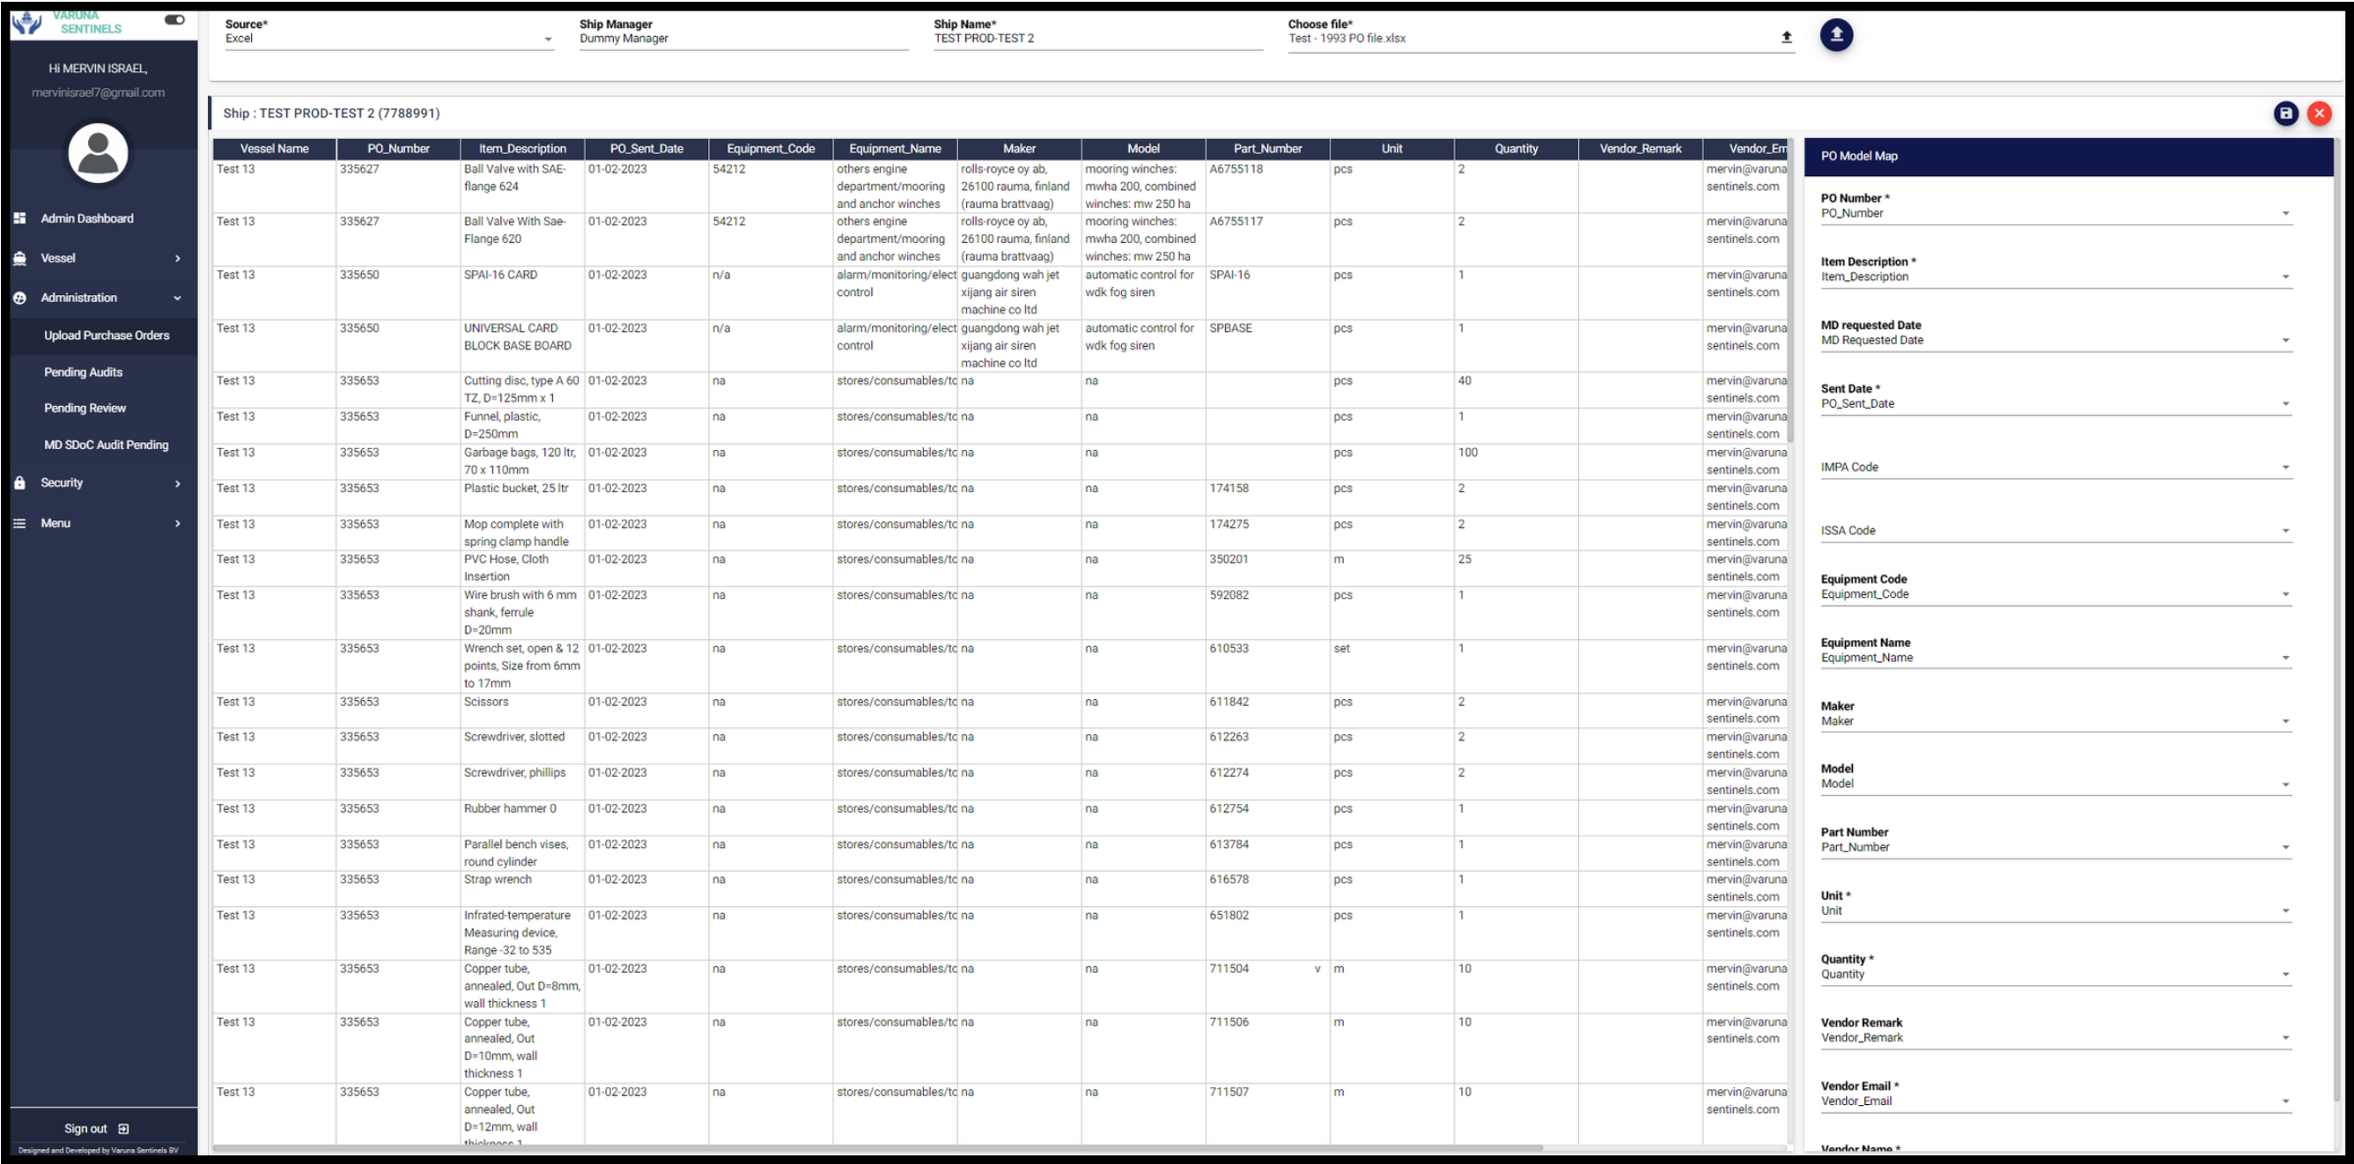Open the MD requested Date dropdown
This screenshot has width=2354, height=1164.
click(2055, 341)
